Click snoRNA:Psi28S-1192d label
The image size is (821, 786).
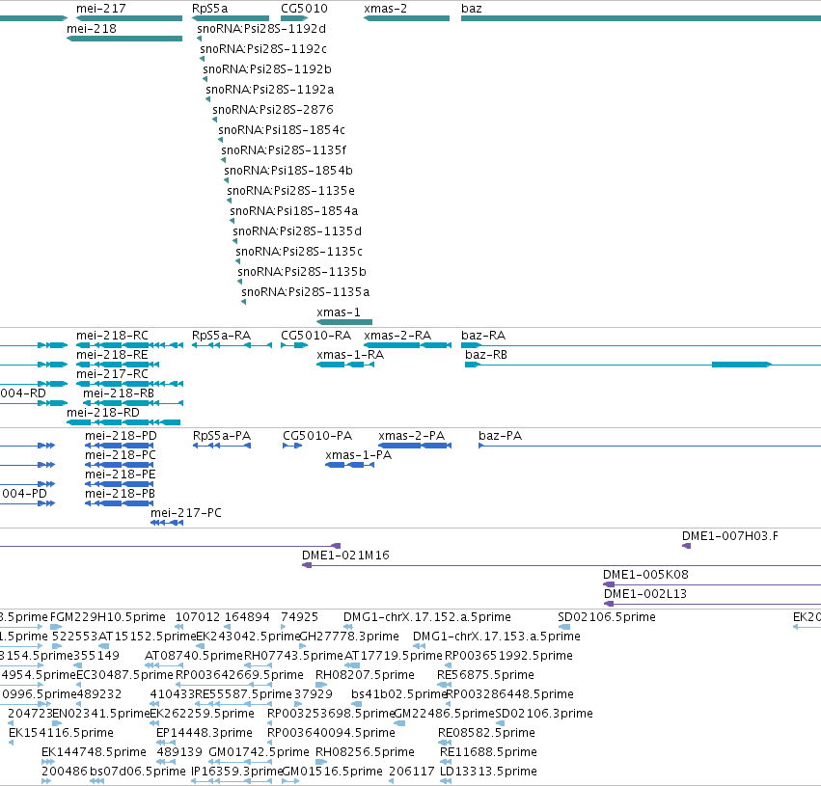coord(261,29)
